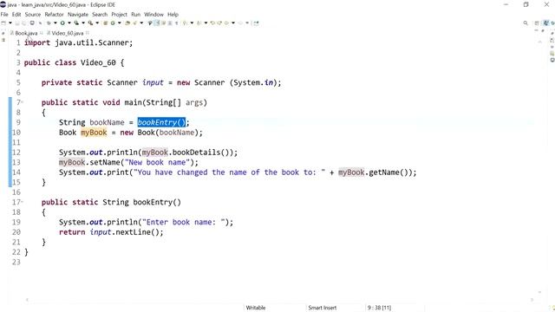This screenshot has height=312, width=555.
Task: Close the Video_60.java tab
Action: coord(88,33)
